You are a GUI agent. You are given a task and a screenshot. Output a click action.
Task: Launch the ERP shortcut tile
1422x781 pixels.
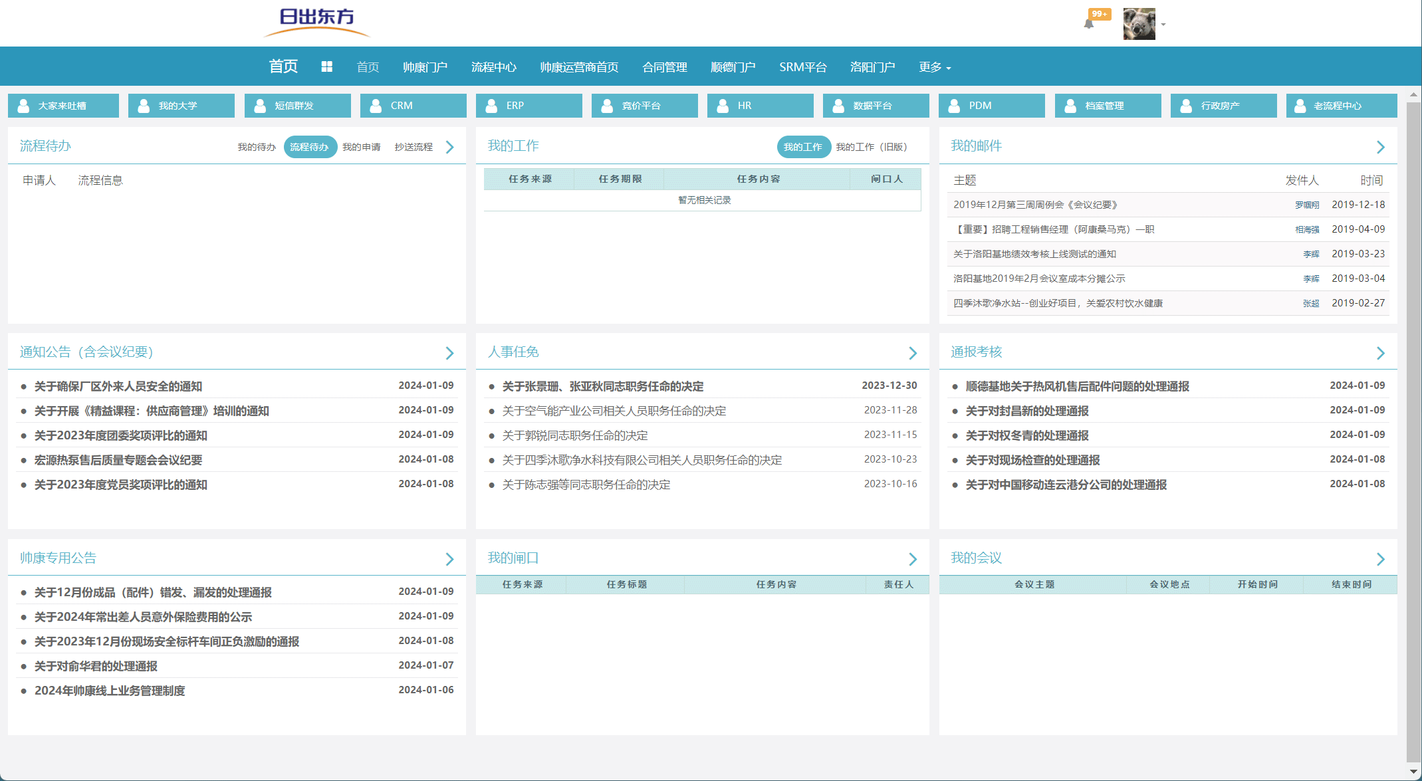coord(529,106)
